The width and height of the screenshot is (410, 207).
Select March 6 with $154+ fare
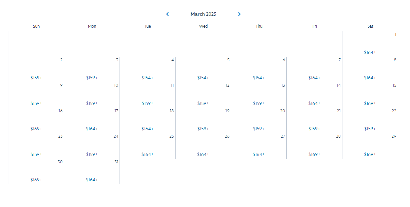(x=259, y=70)
